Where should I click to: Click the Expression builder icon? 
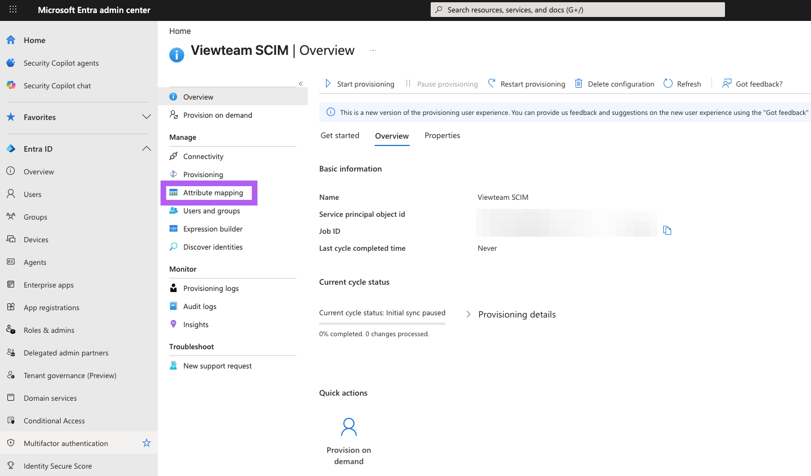click(174, 229)
